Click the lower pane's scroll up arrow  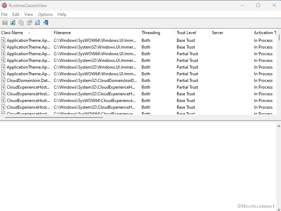[x=279, y=126]
